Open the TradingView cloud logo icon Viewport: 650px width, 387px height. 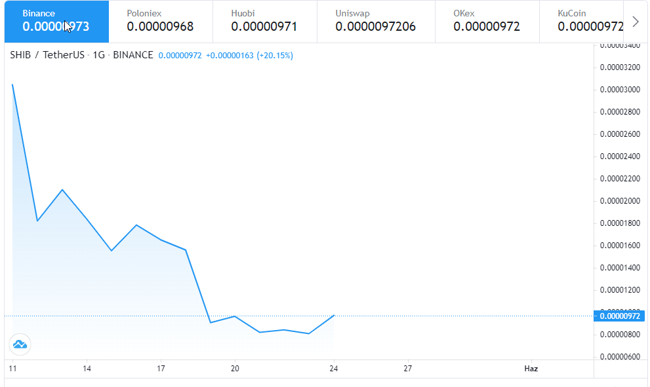click(x=20, y=344)
